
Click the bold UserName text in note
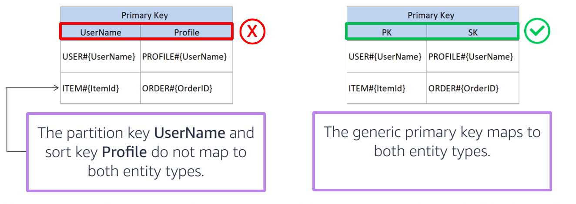[x=190, y=133]
